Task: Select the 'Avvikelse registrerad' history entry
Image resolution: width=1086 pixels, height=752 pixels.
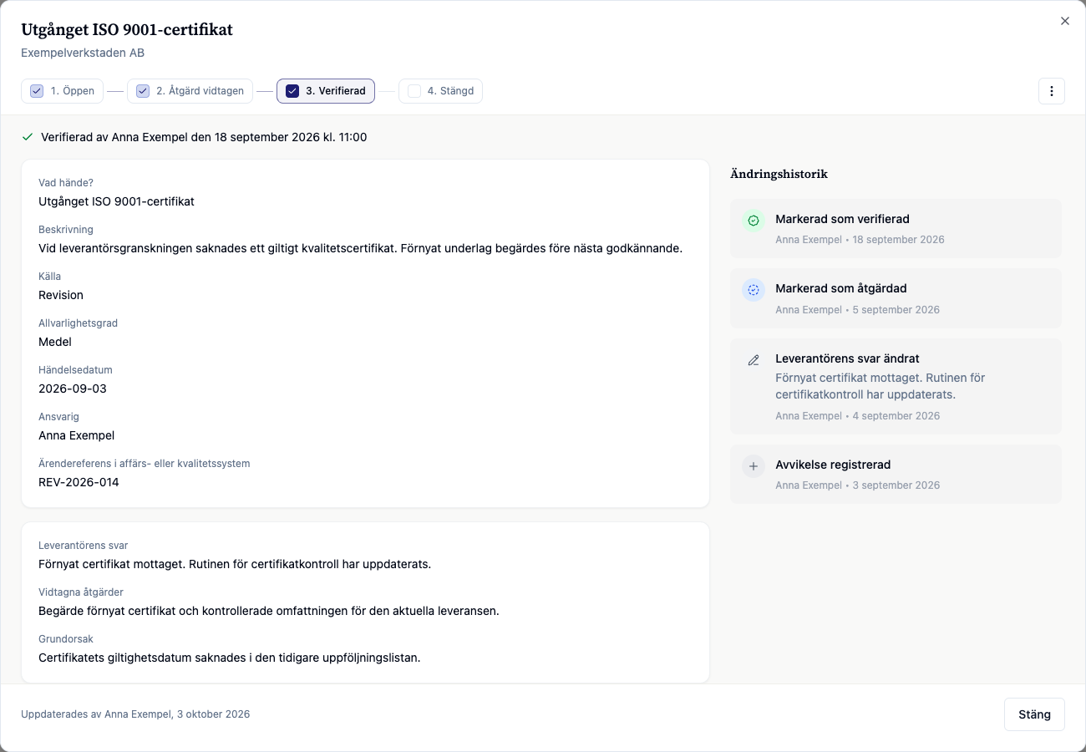Action: 896,474
